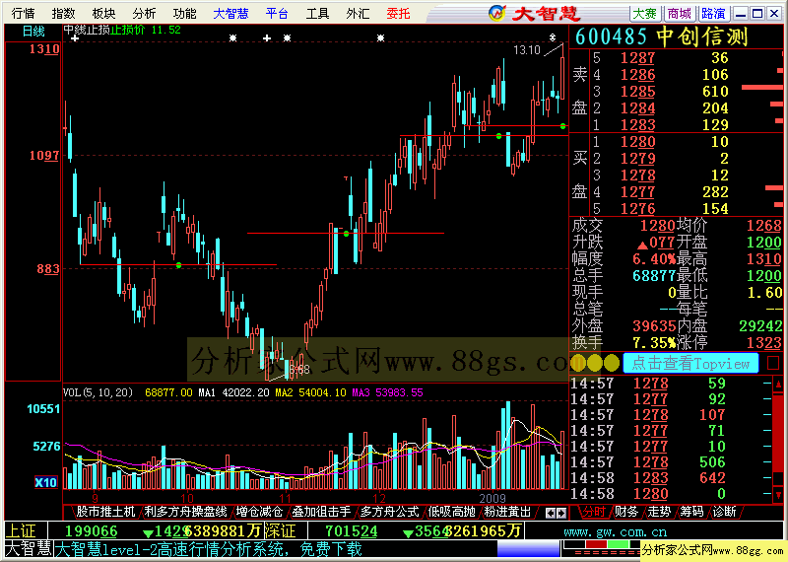
Task: Click the 14:58 tick row with volume 642
Action: [x=670, y=478]
